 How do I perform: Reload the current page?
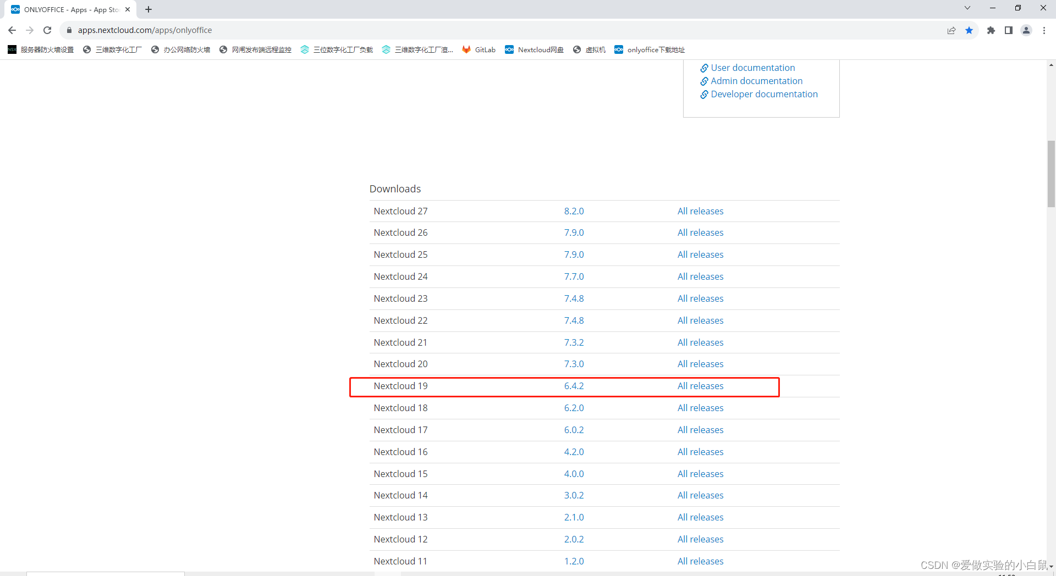47,30
